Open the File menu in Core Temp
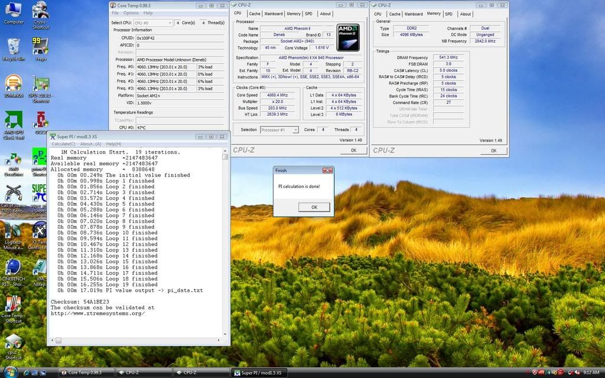 tap(115, 13)
